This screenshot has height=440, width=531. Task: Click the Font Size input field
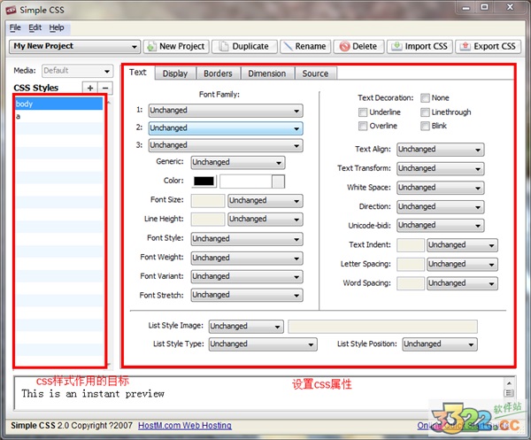(x=207, y=201)
